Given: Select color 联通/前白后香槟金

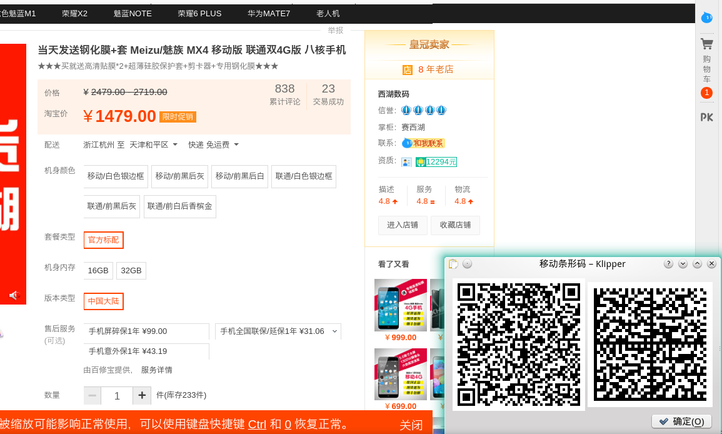Looking at the screenshot, I should (x=179, y=206).
